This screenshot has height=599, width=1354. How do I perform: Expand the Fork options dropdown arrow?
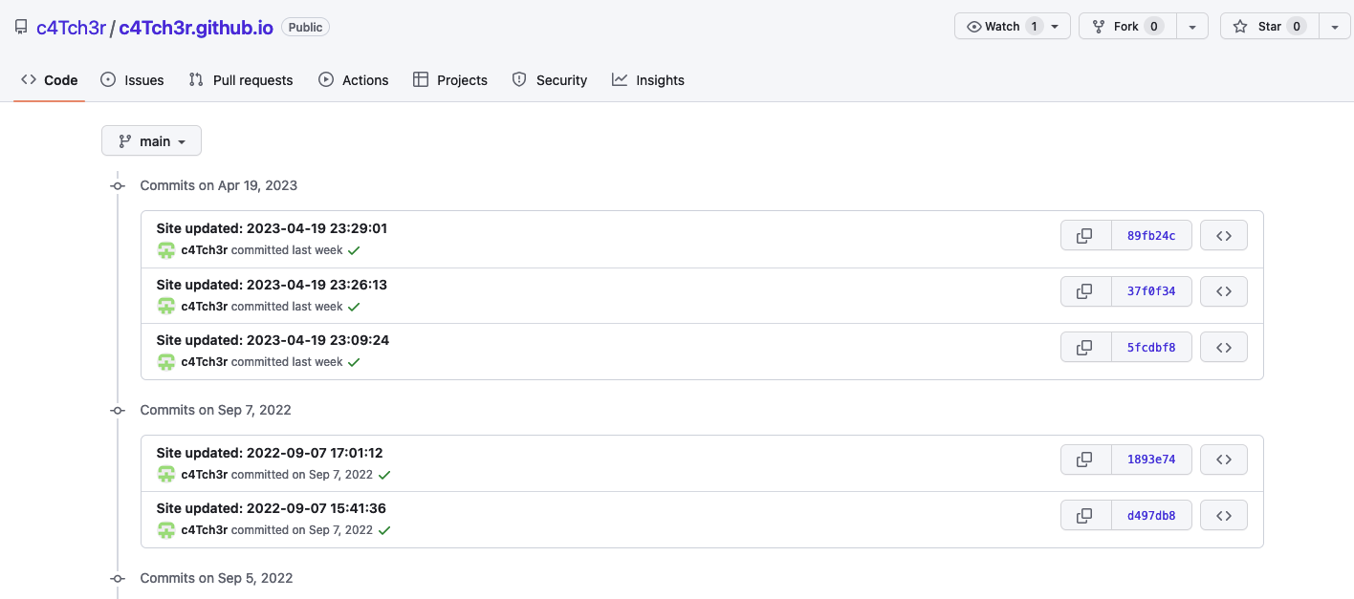[x=1191, y=27]
